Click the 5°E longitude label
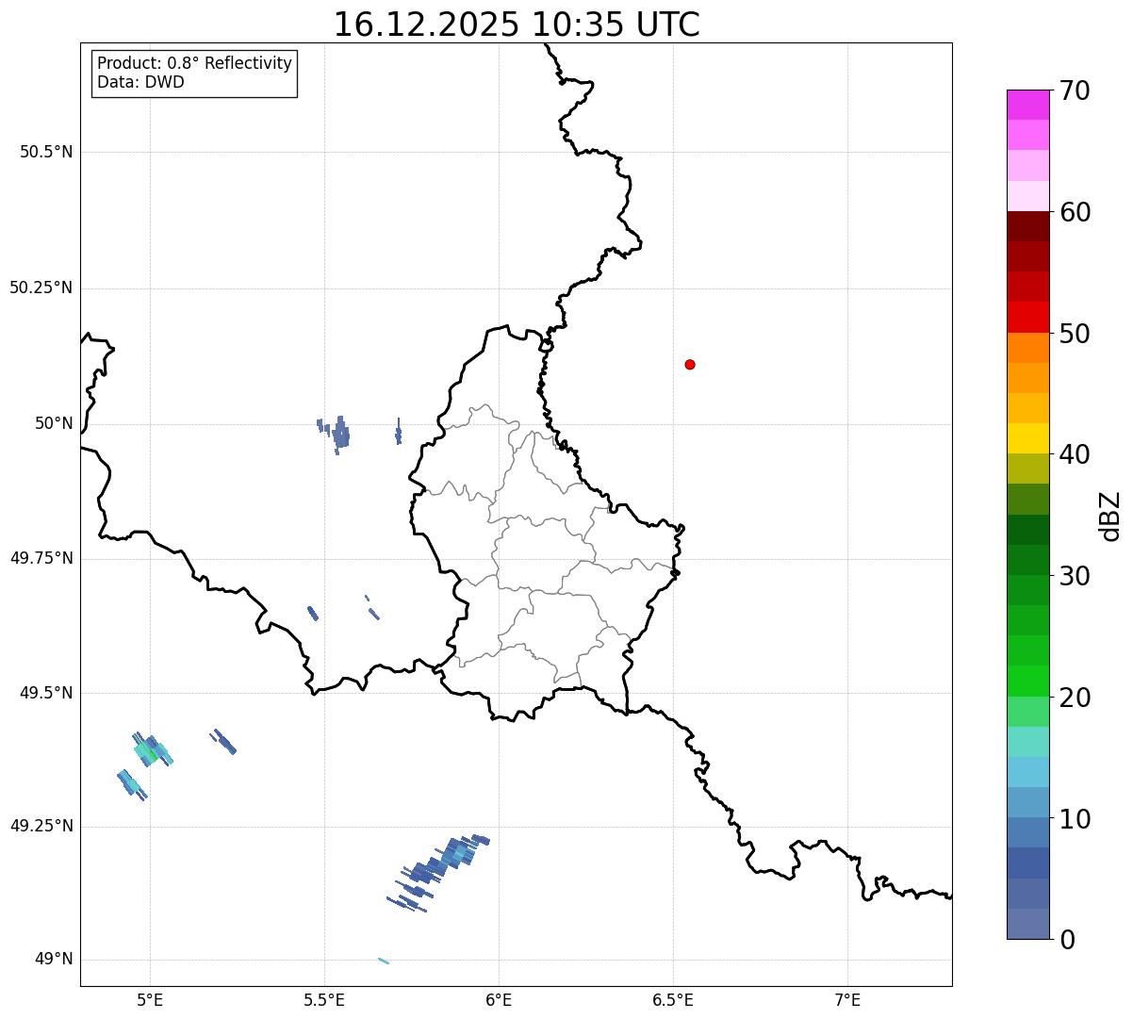Screen dimensions: 1133x1019 coord(150,999)
